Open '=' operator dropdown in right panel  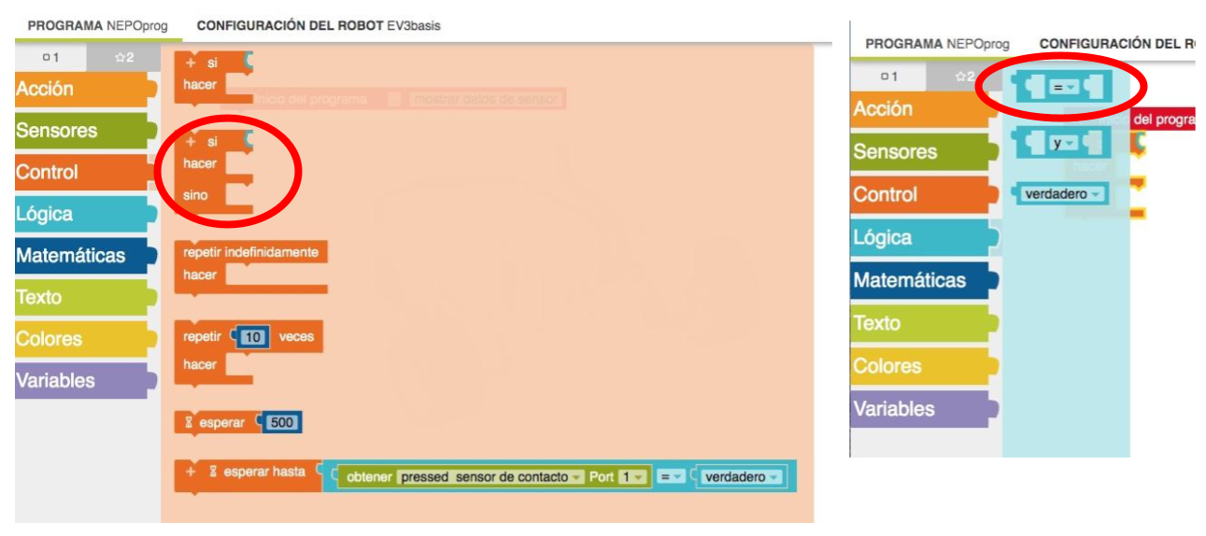tap(1064, 87)
